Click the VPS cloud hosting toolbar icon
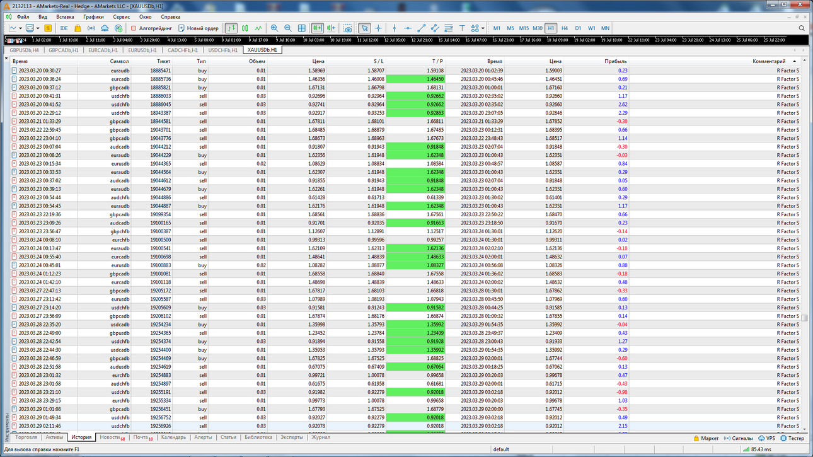813x457 pixels. pos(105,28)
